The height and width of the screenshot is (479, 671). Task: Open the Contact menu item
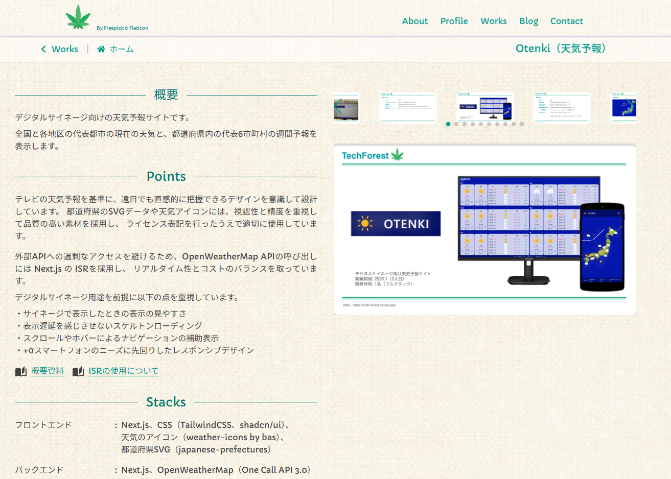click(x=567, y=21)
